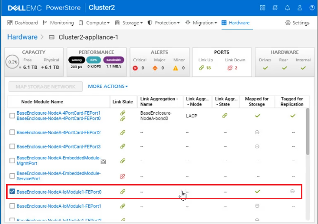Click the management port icon beside MgmtPort
The image size is (318, 224).
click(103, 162)
